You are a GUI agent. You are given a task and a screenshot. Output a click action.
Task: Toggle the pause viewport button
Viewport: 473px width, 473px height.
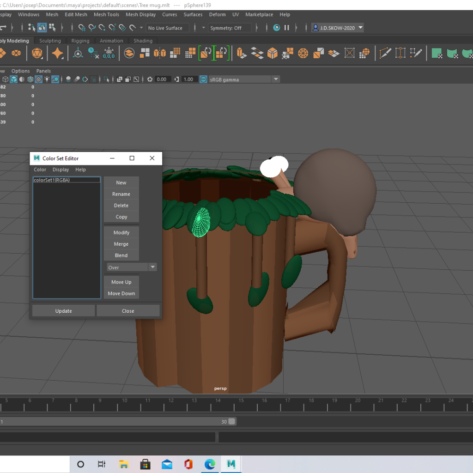point(287,28)
